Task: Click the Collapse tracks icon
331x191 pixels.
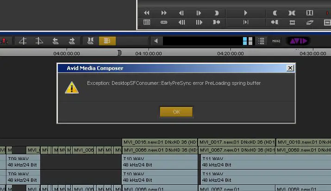Action: point(91,41)
